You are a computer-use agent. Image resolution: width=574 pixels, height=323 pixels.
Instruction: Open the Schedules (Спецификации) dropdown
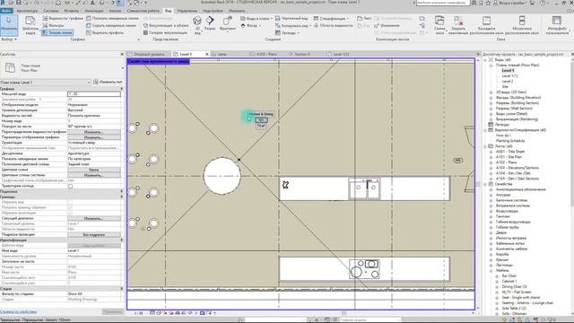pyautogui.click(x=332, y=18)
